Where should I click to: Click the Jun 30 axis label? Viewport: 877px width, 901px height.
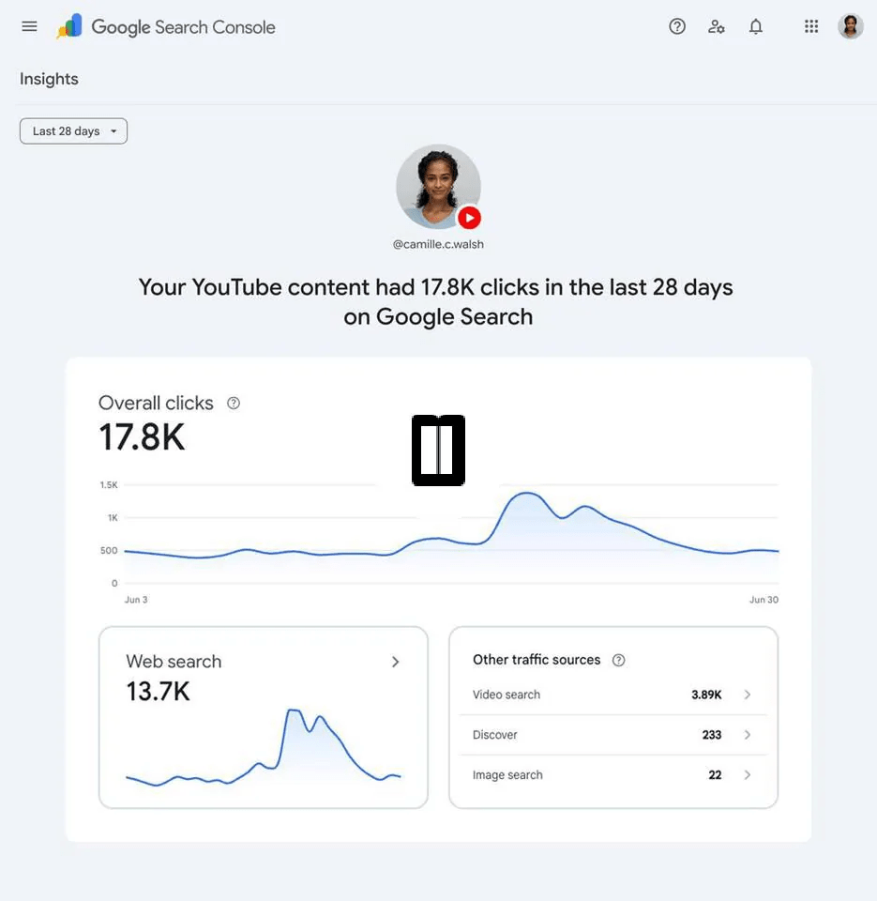[764, 600]
